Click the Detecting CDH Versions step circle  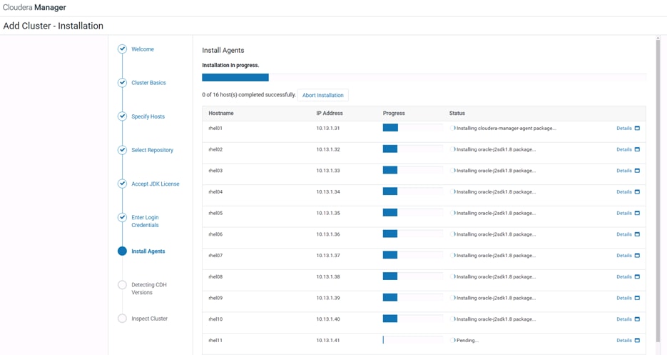tap(122, 285)
